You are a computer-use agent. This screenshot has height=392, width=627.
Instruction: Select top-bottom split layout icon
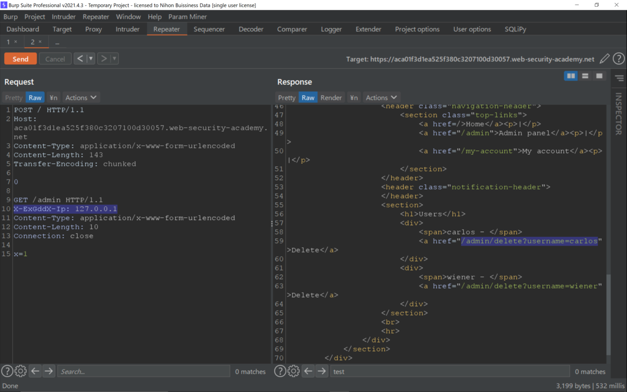[585, 76]
